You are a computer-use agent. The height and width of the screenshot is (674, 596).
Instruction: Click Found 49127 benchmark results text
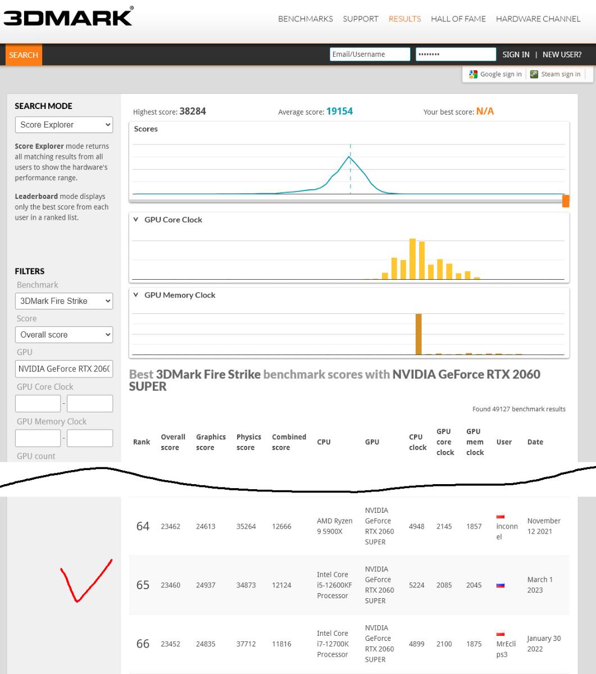(x=519, y=409)
